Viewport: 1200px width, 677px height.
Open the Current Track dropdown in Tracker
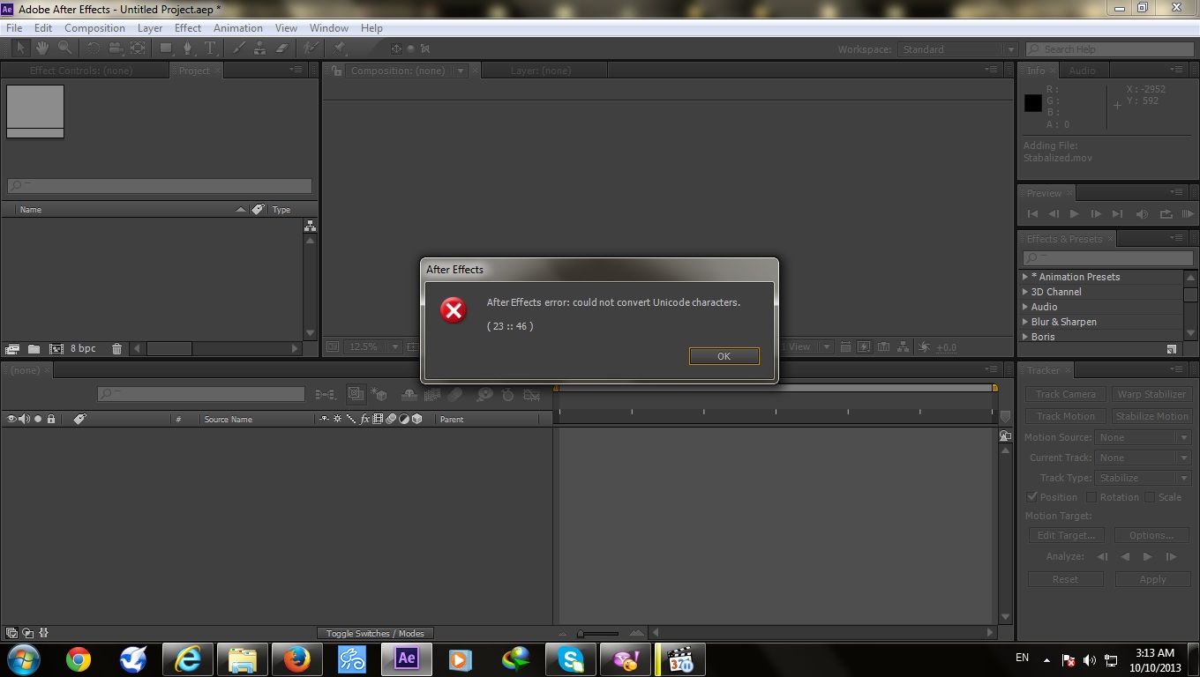(x=1144, y=458)
